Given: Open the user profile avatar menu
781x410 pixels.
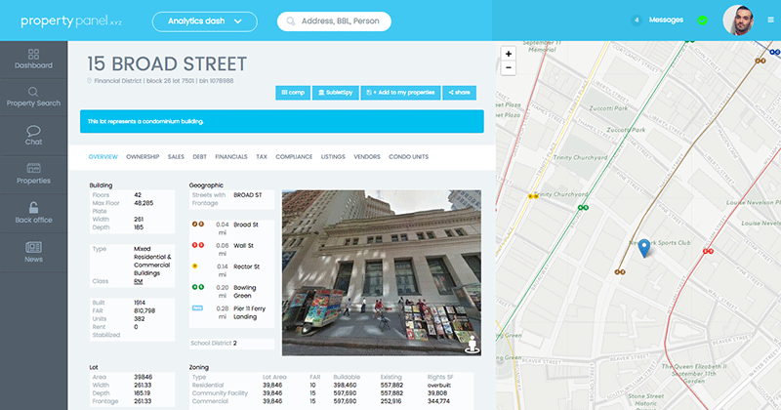Looking at the screenshot, I should pyautogui.click(x=742, y=20).
